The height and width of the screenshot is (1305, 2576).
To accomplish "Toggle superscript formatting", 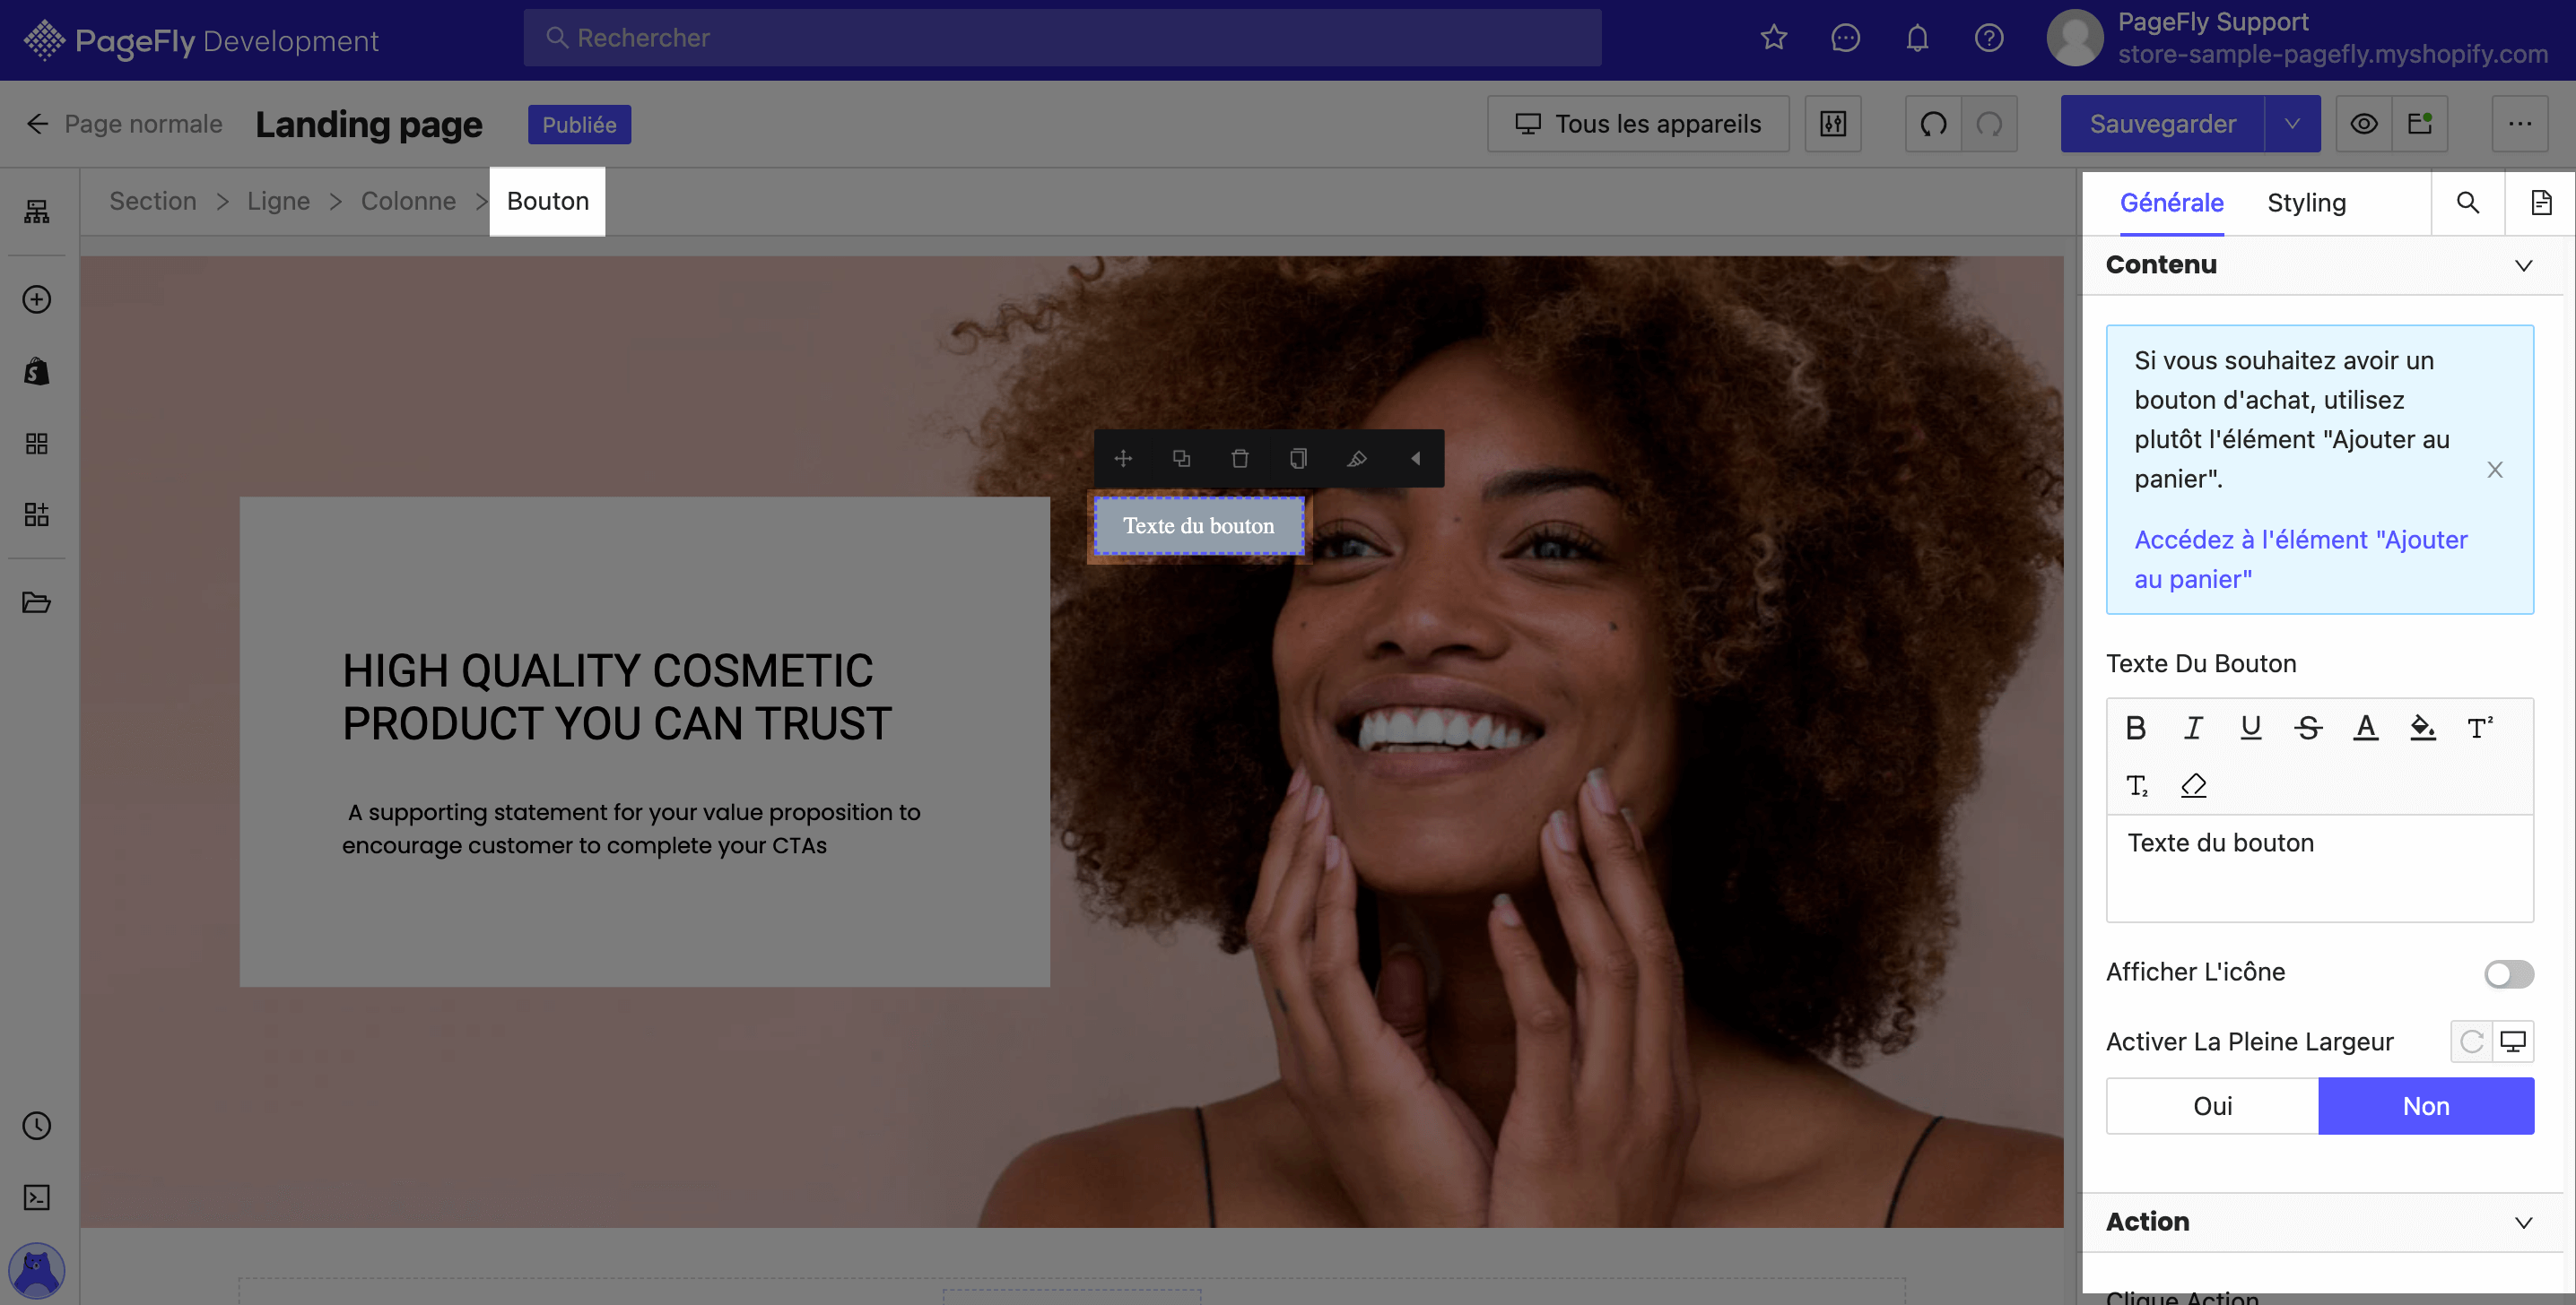I will tap(2480, 729).
